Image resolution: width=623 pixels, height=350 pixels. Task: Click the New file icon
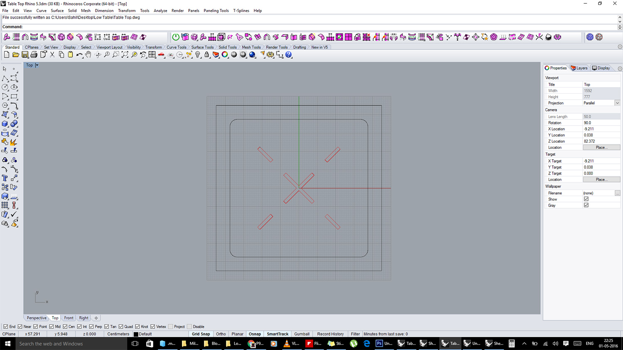[7, 55]
